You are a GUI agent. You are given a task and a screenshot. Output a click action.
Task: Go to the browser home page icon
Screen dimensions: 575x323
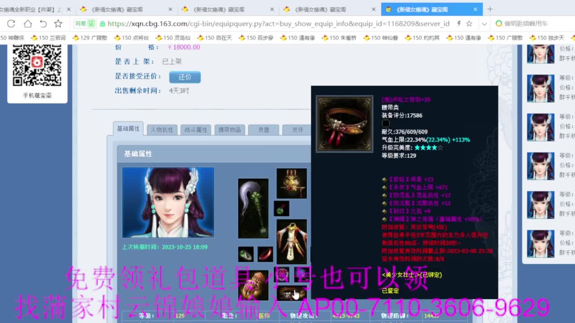27,24
